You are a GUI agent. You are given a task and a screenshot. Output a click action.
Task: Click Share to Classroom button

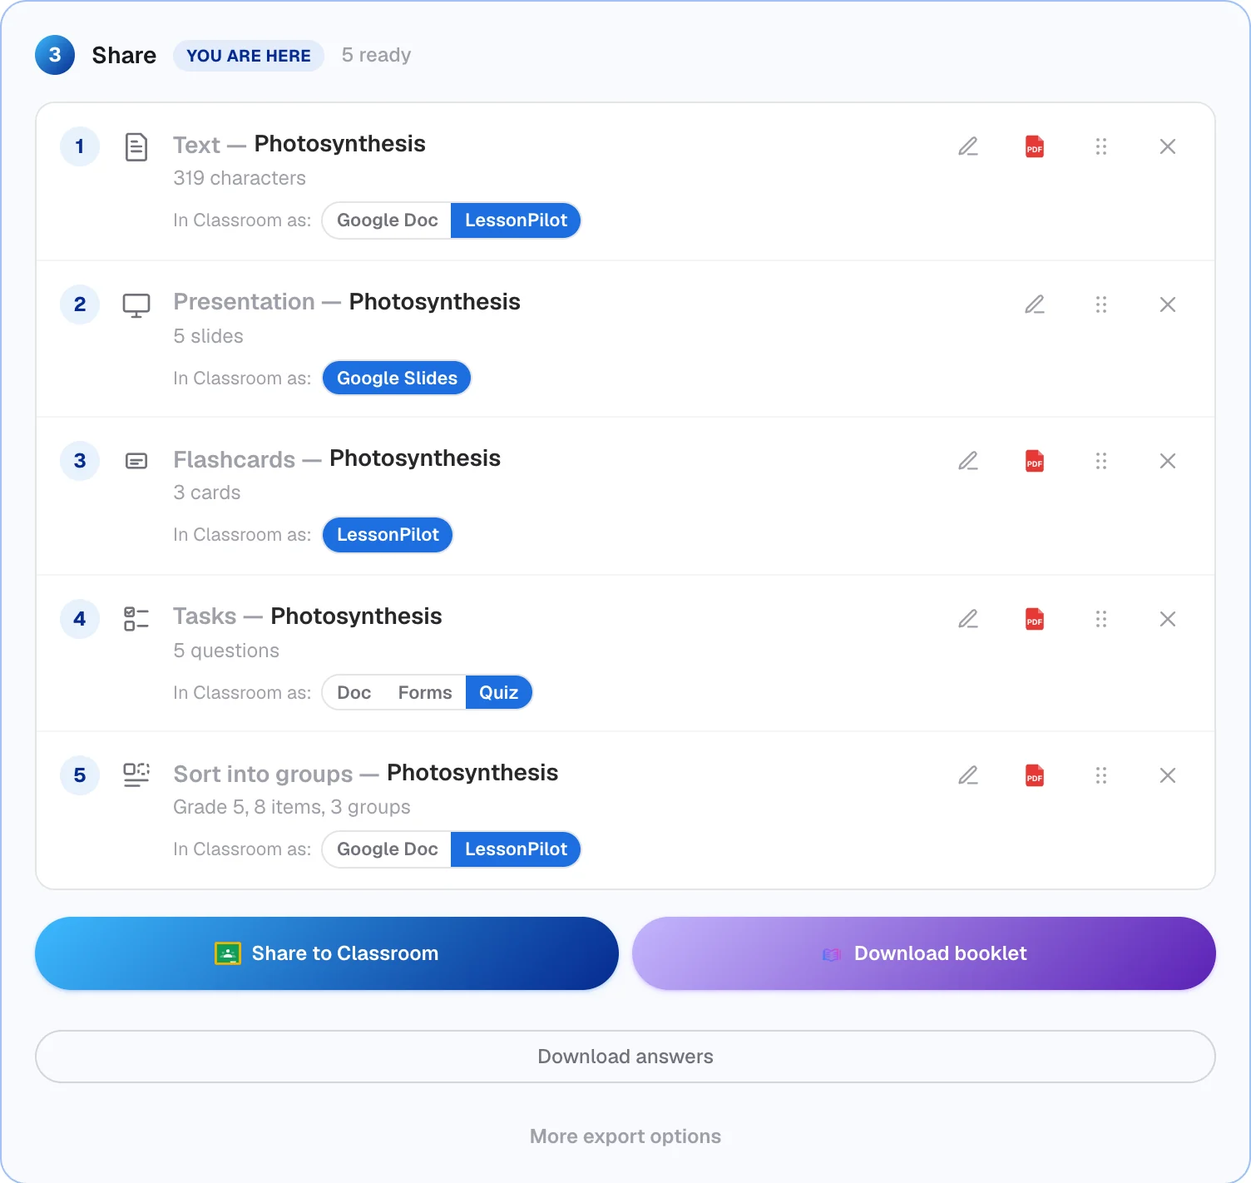[x=327, y=953]
